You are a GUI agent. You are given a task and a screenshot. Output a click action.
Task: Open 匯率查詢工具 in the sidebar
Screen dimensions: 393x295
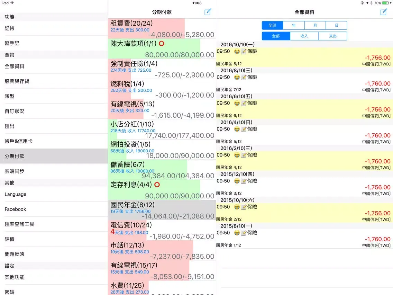pyautogui.click(x=54, y=224)
